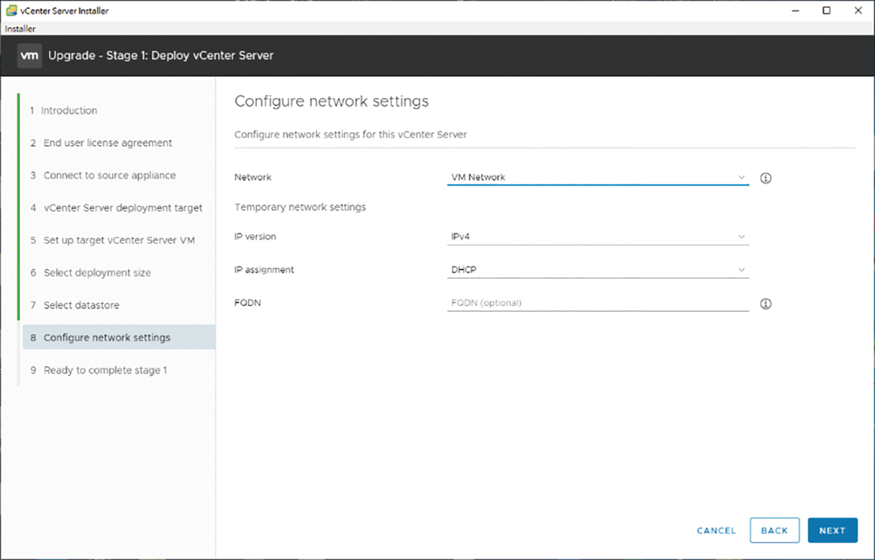The height and width of the screenshot is (560, 875).
Task: Click the 'Upgrade - Stage 1: Deploy vCenter Server' header text
Action: [x=161, y=55]
